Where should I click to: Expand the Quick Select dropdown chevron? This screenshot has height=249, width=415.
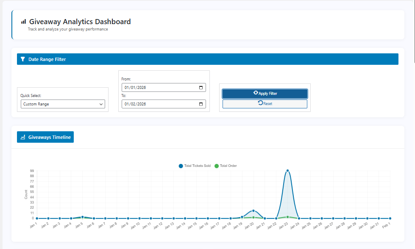click(x=101, y=104)
